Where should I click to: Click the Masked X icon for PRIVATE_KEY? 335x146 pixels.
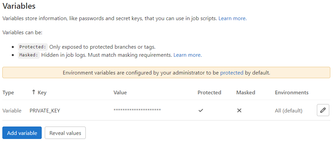[x=239, y=110]
